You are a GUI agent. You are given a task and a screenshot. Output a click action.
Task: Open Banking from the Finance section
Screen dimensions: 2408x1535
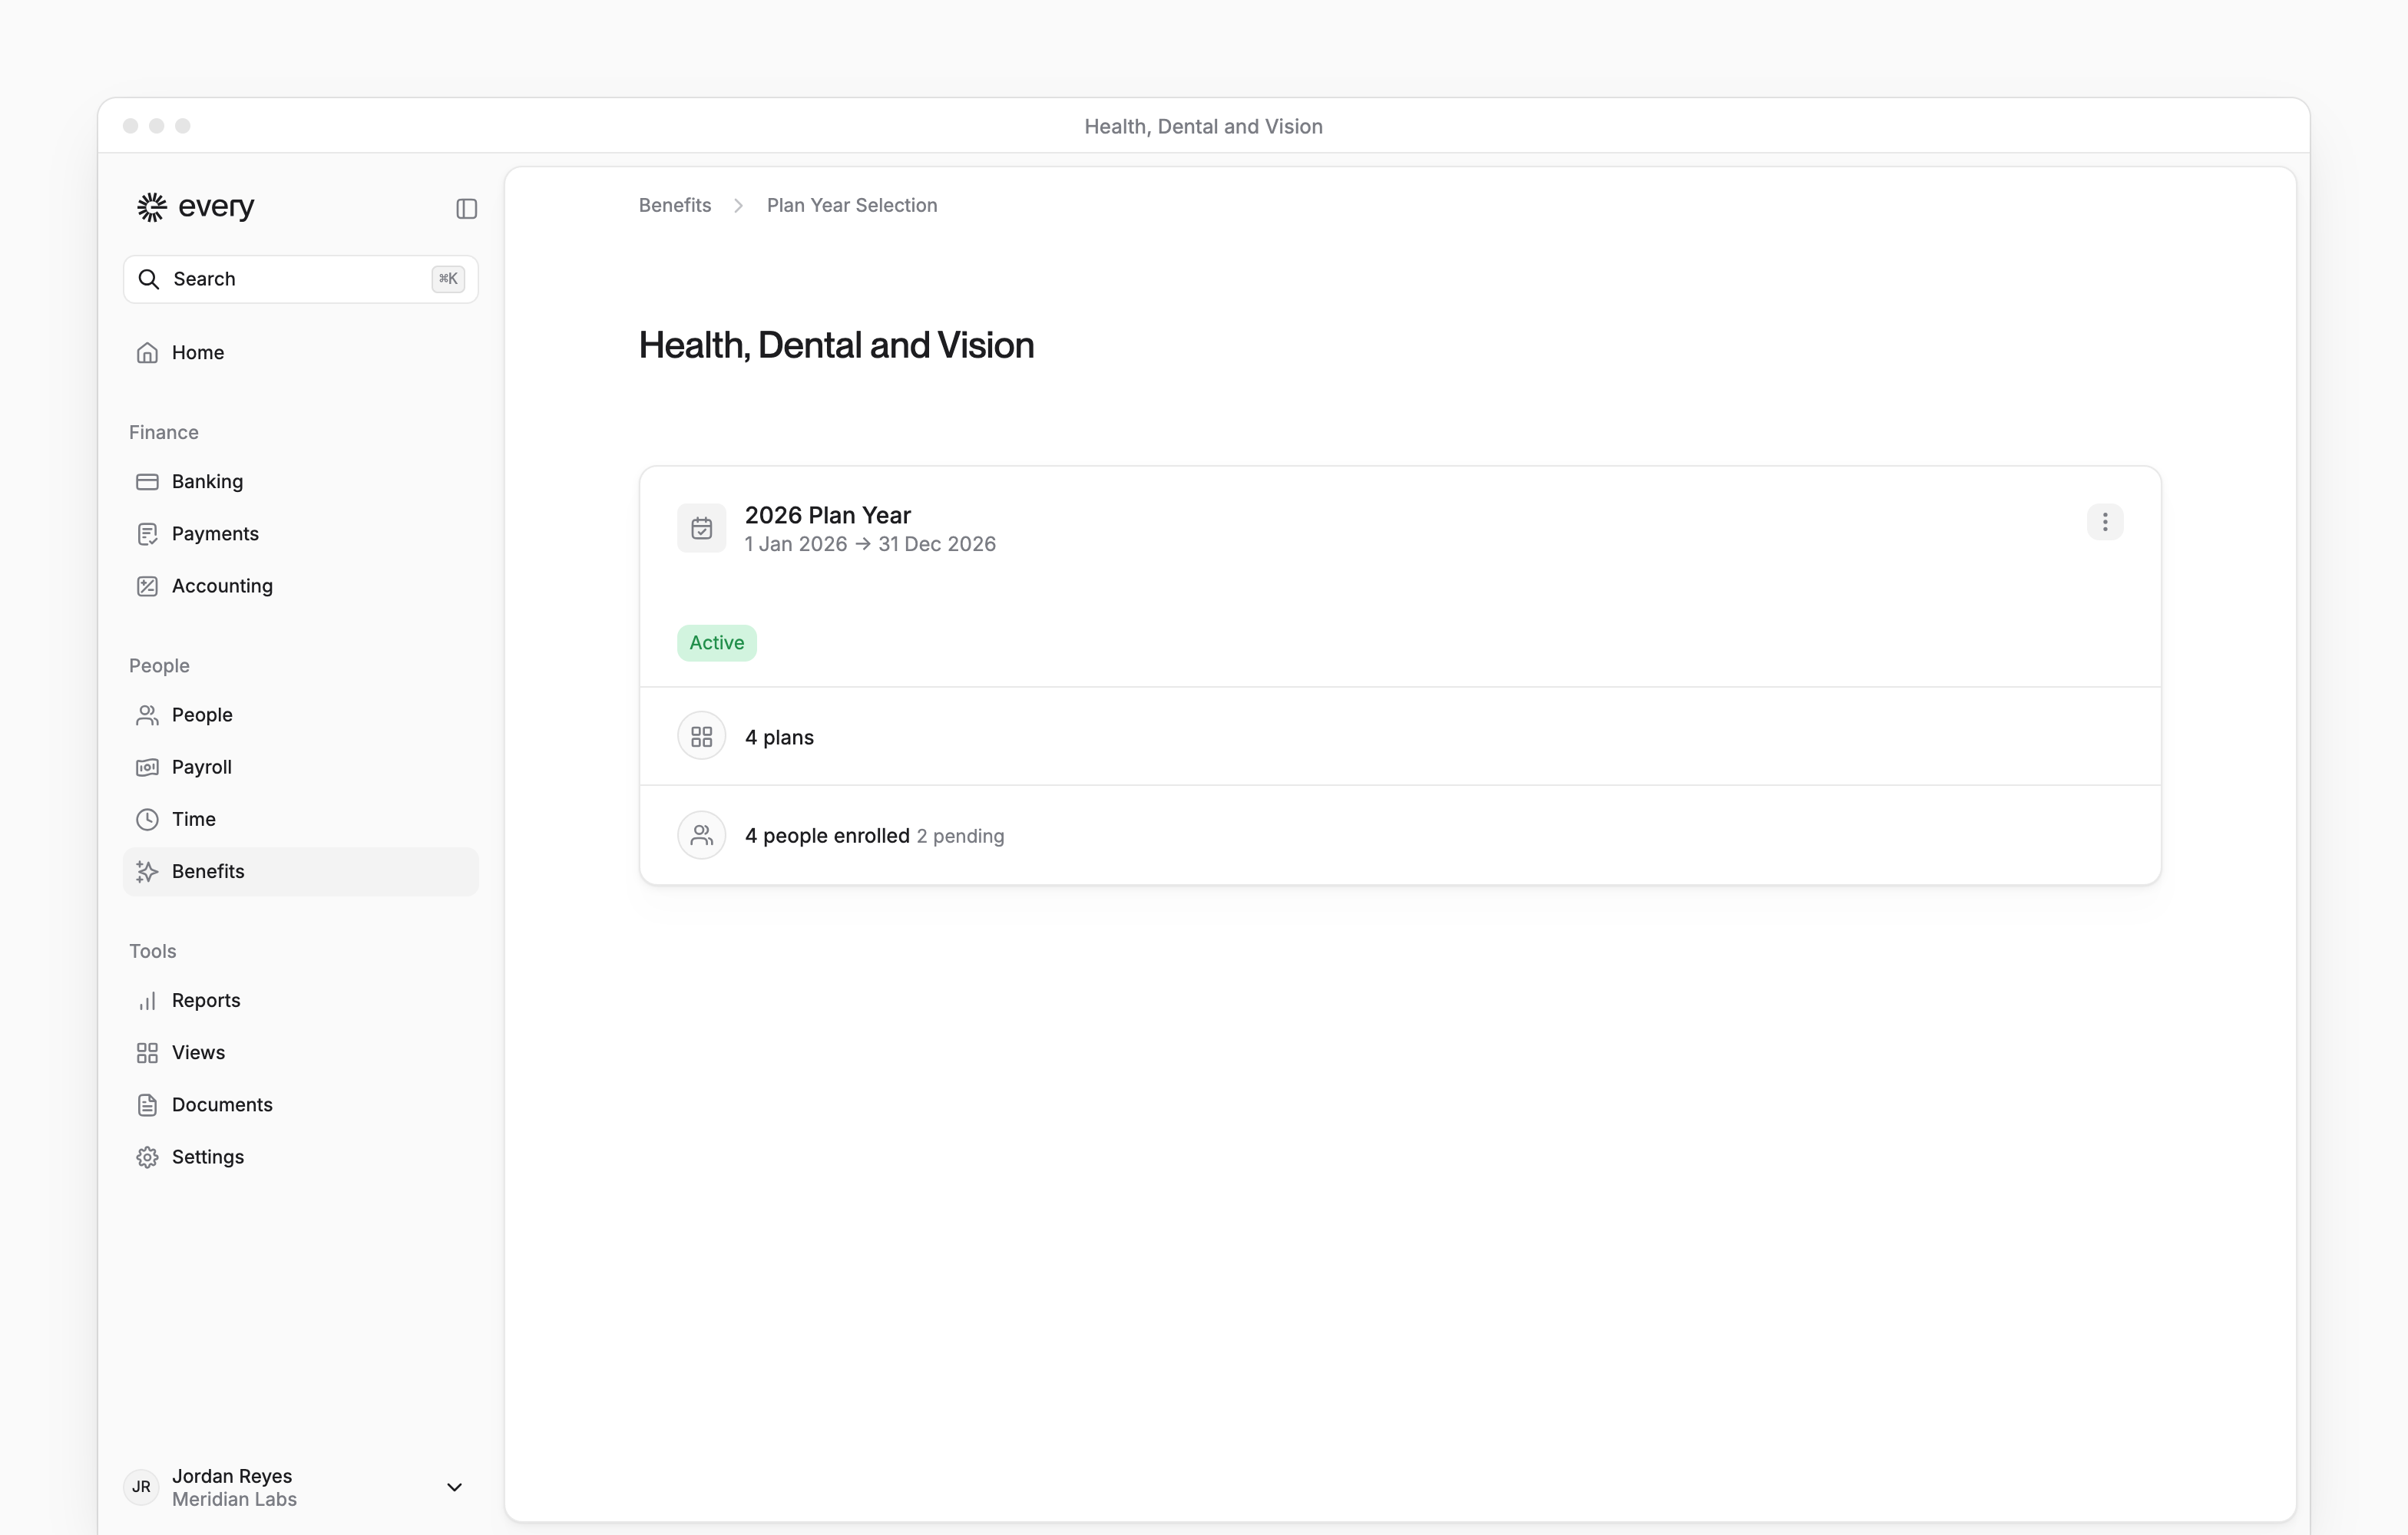click(x=300, y=482)
